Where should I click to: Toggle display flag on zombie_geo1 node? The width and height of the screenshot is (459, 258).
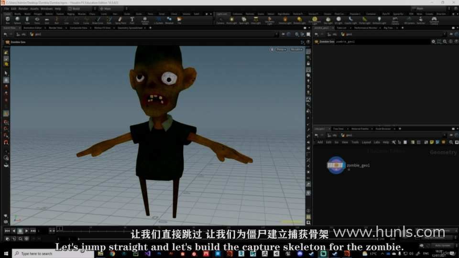[344, 165]
